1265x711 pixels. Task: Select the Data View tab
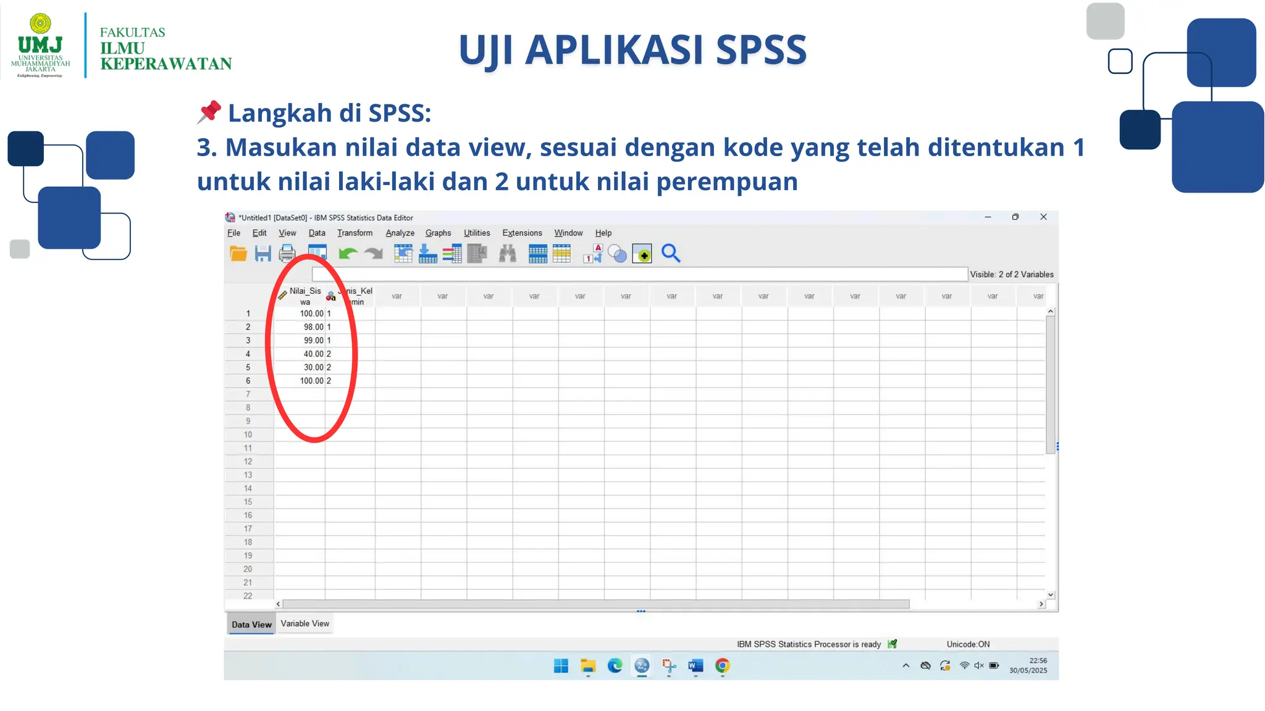pos(251,624)
